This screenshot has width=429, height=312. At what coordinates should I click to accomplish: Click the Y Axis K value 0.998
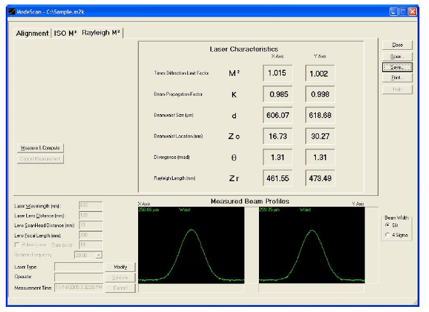pos(320,94)
